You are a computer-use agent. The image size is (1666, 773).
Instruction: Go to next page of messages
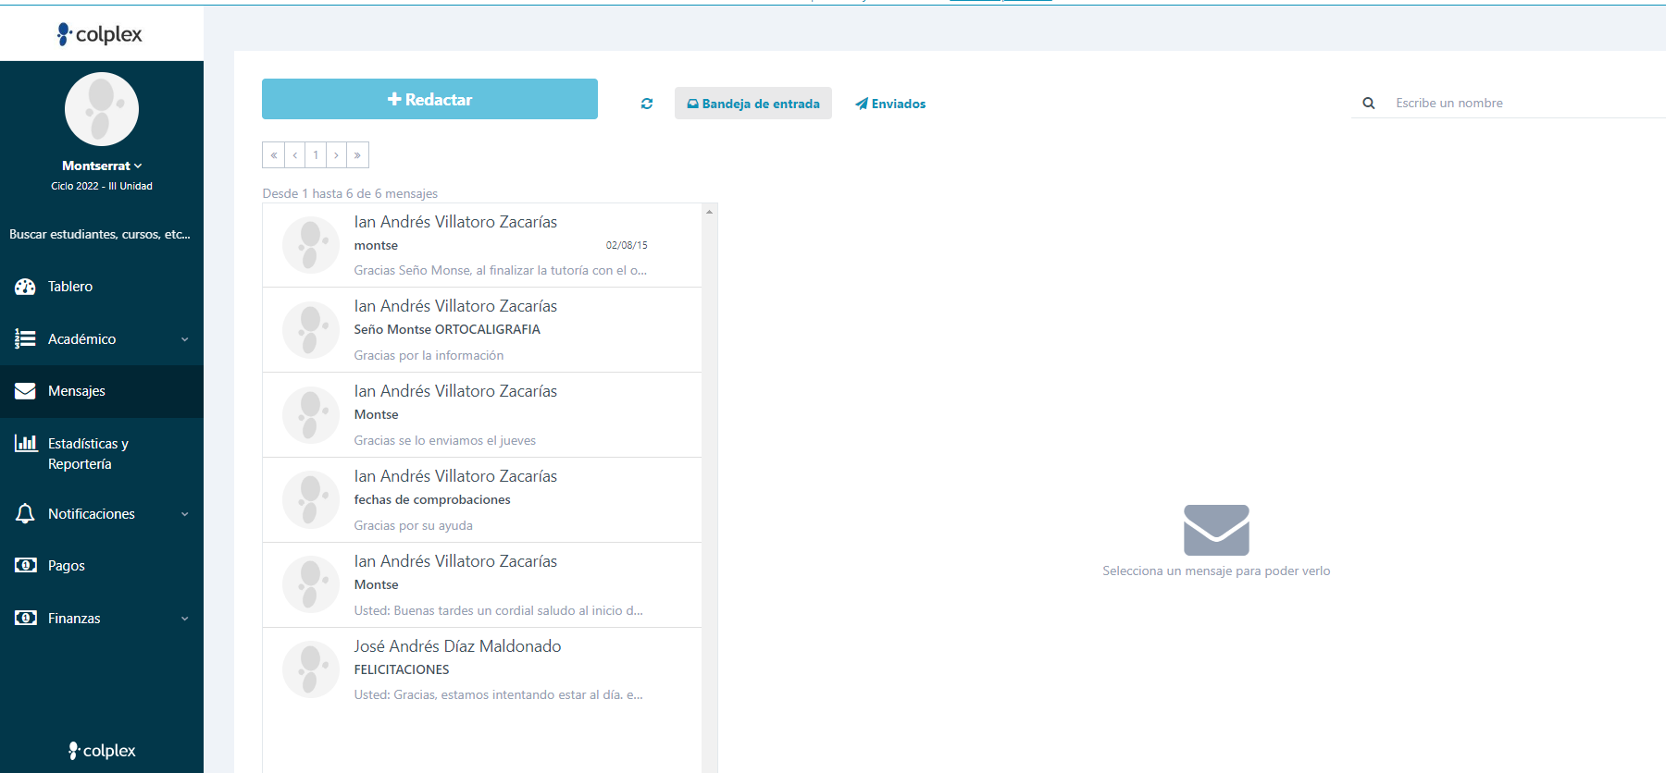pos(336,154)
